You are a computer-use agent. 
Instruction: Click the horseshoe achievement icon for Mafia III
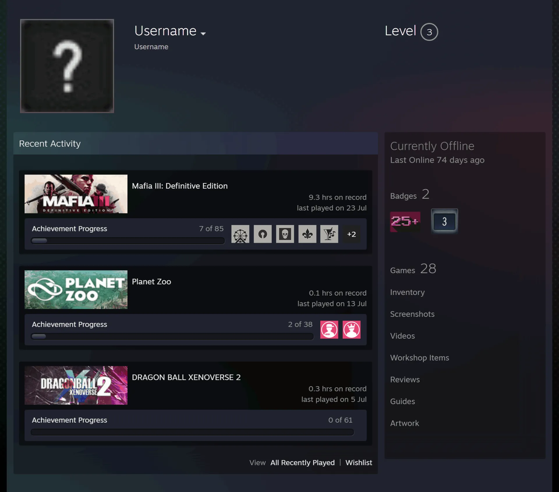tap(263, 234)
